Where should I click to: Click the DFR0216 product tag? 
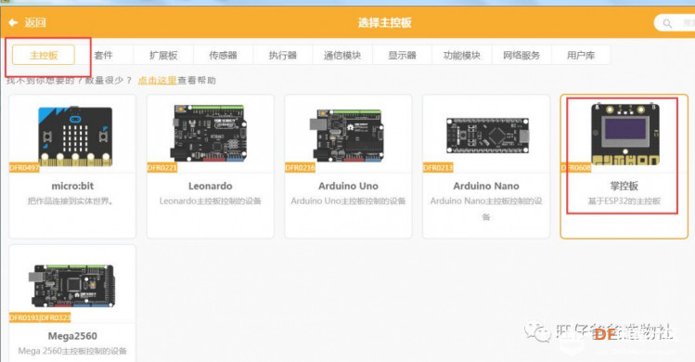[x=300, y=168]
